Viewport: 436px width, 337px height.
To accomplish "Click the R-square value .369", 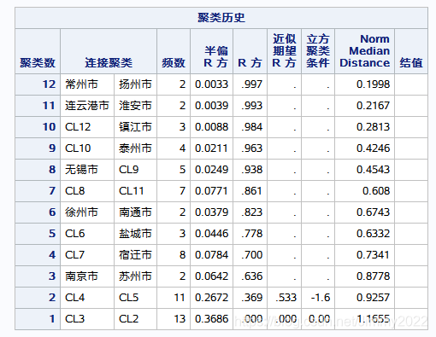I will [251, 298].
